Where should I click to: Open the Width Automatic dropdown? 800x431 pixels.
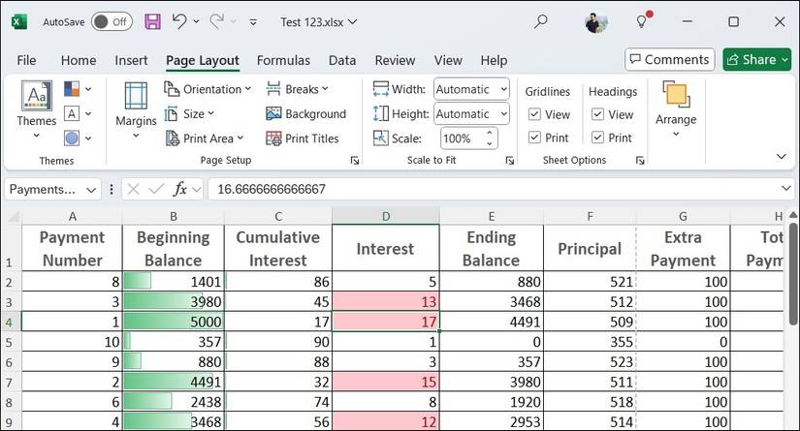coord(503,89)
